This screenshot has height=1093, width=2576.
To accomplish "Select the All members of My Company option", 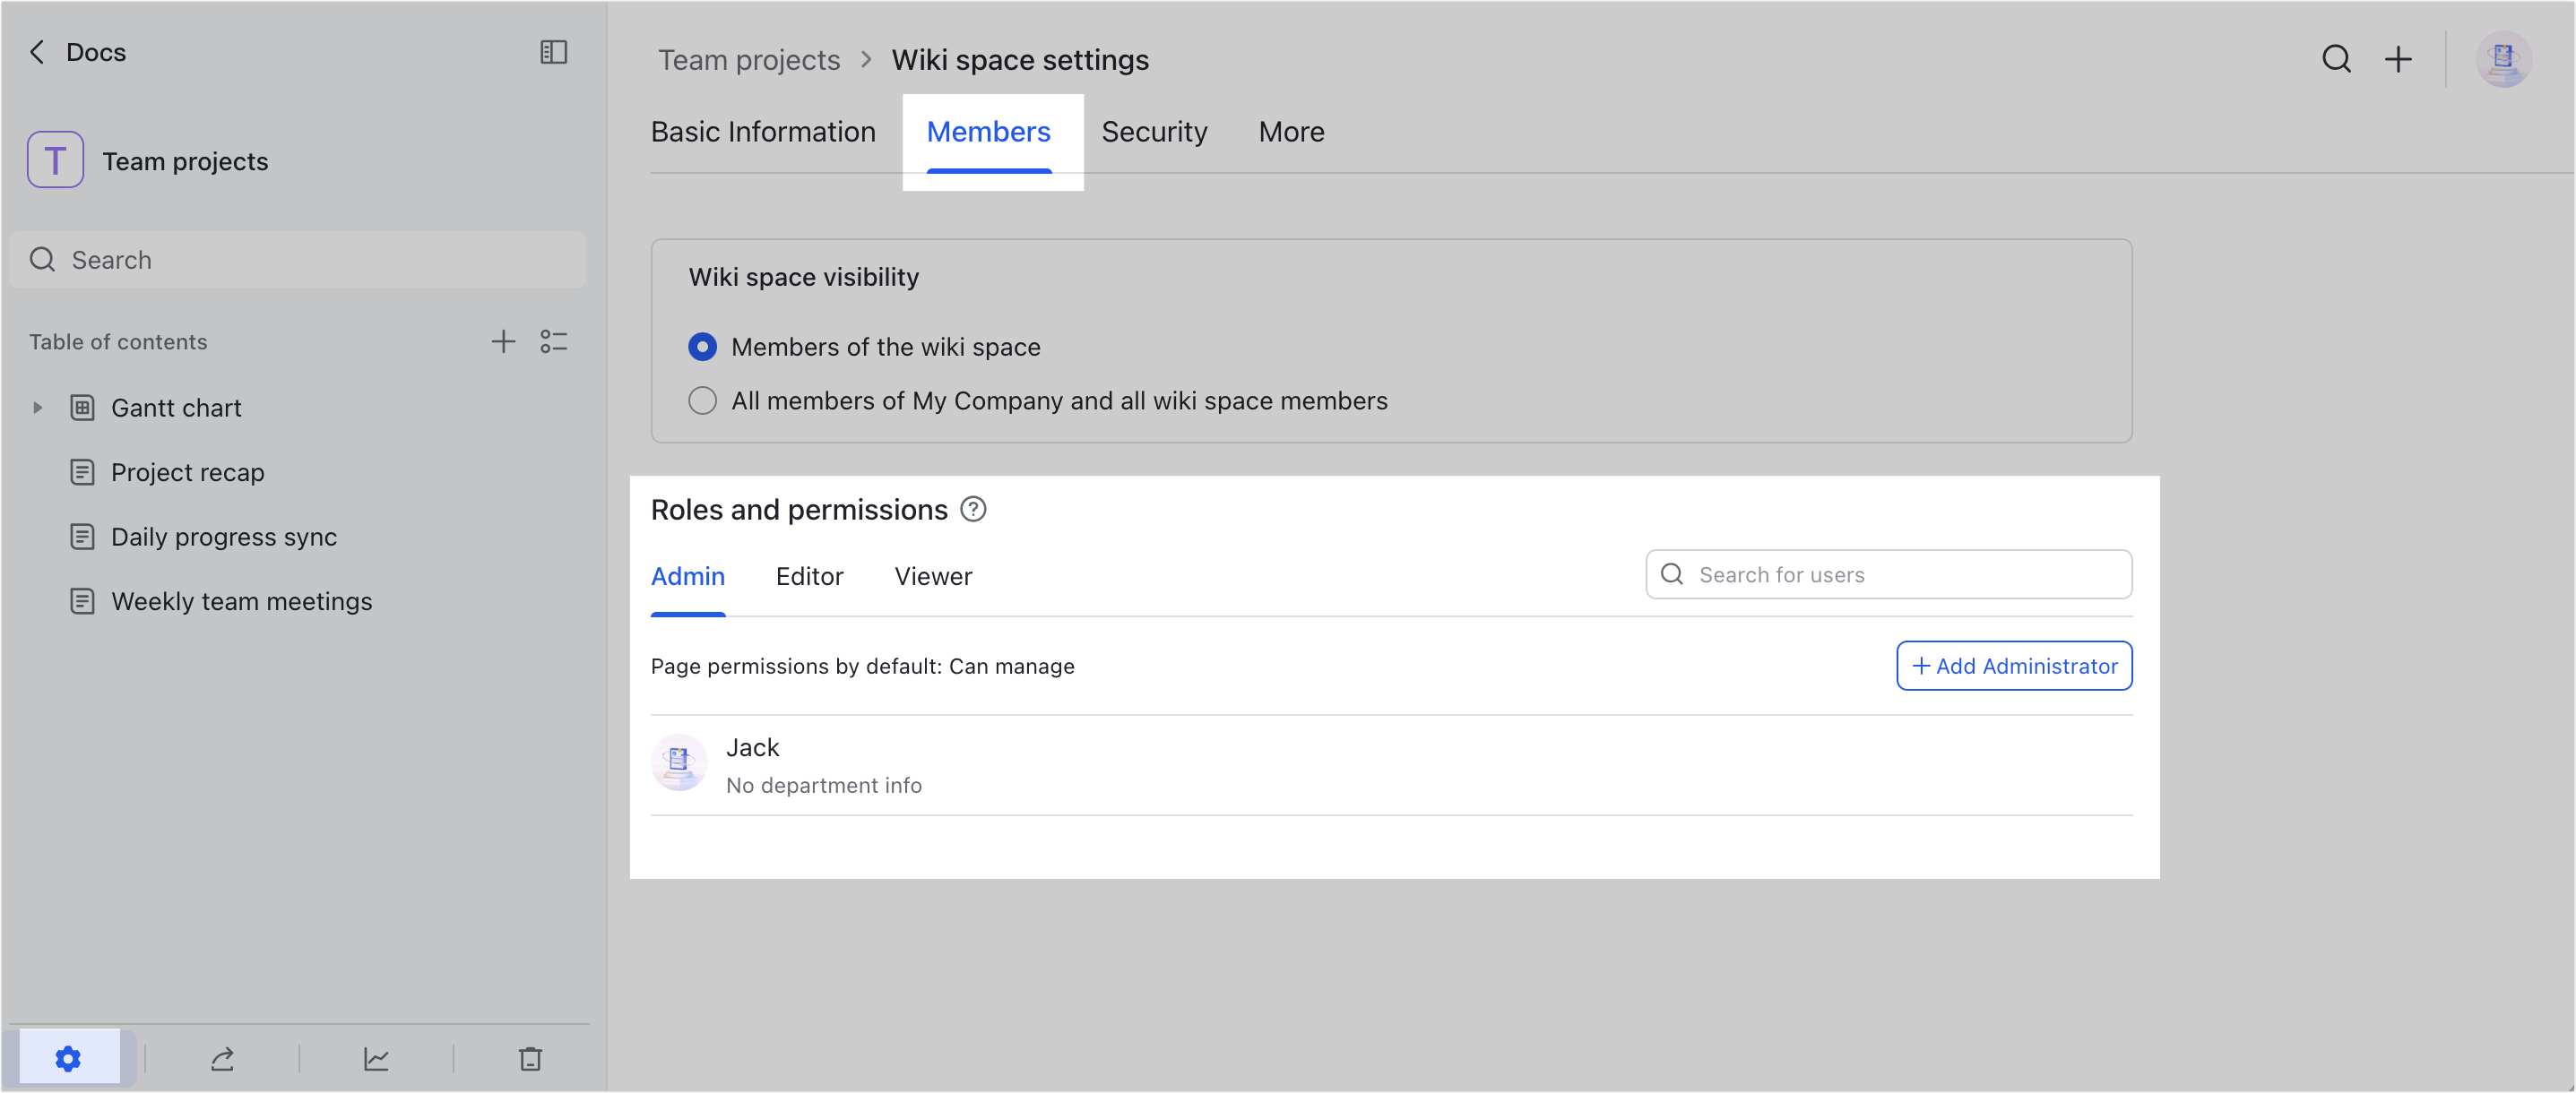I will click(703, 400).
